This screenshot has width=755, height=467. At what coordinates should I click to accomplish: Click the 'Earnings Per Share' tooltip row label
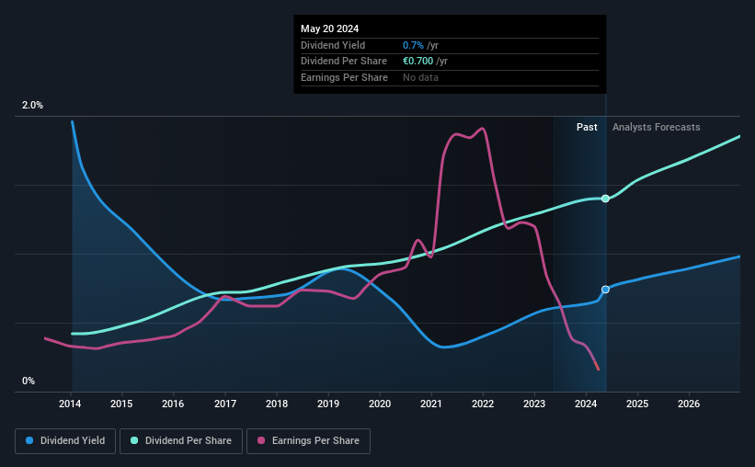344,77
